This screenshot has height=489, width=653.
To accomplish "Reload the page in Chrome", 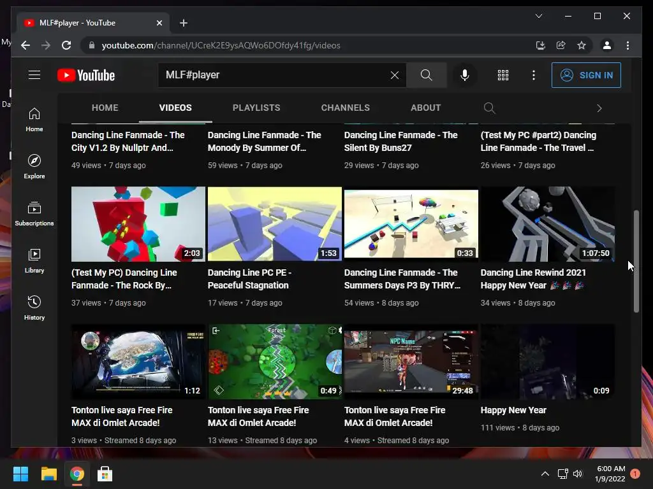I will pyautogui.click(x=66, y=45).
